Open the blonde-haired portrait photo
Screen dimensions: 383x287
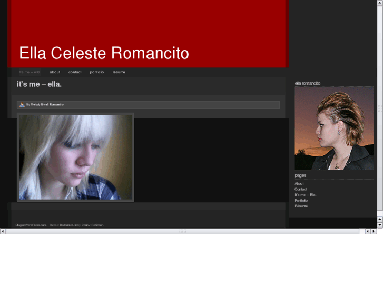75,157
